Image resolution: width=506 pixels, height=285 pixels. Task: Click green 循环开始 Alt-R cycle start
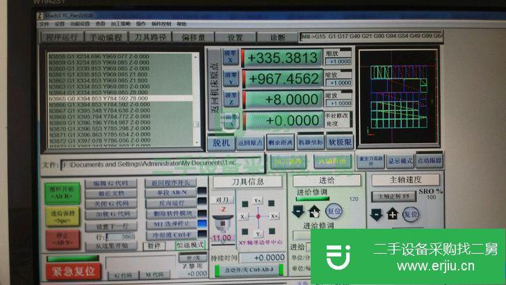point(63,193)
